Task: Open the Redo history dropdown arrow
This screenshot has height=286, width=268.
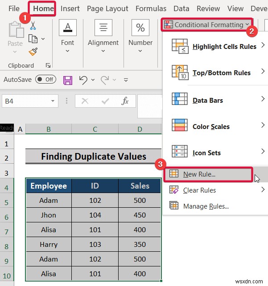Action: 115,80
